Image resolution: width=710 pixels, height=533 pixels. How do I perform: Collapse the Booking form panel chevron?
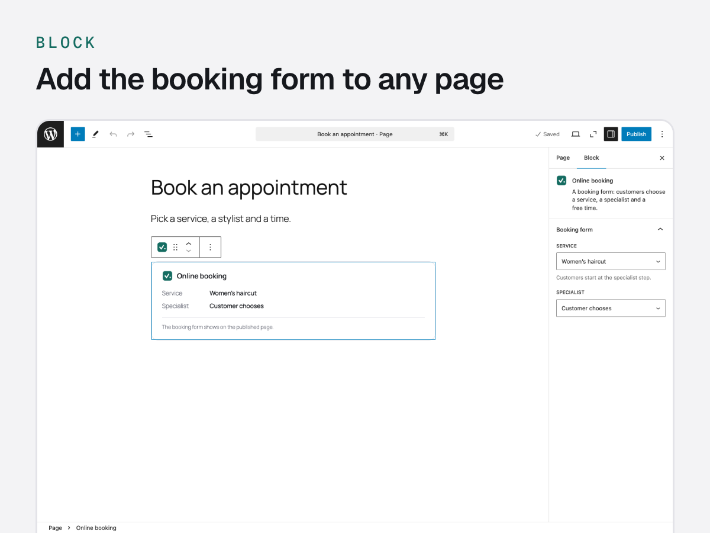tap(660, 230)
